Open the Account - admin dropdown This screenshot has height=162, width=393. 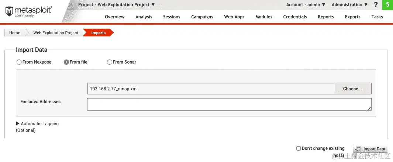306,5
